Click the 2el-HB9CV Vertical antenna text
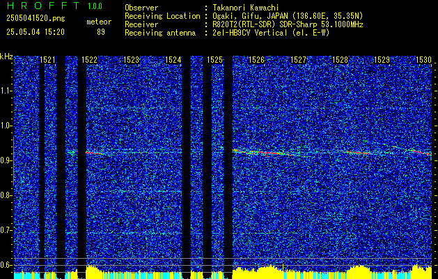 point(271,33)
